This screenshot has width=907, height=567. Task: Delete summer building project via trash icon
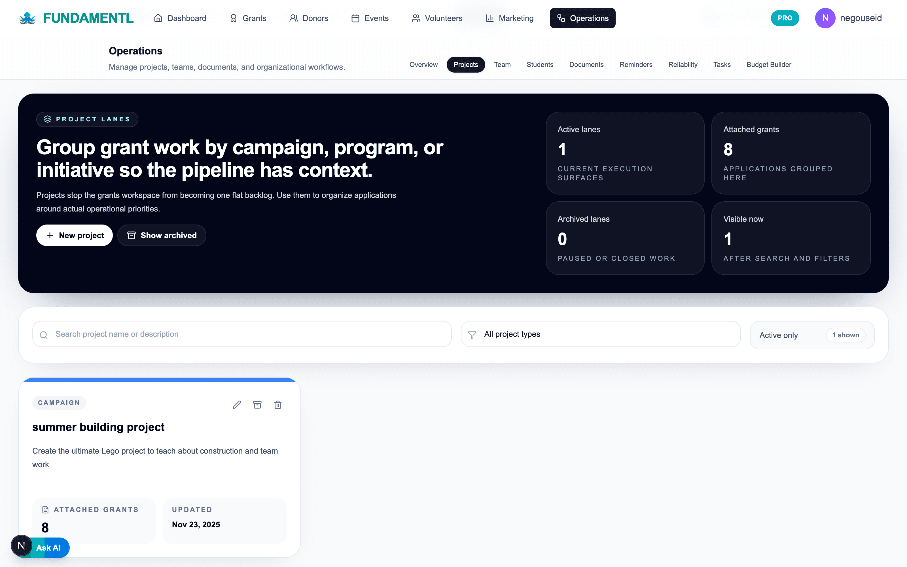pyautogui.click(x=278, y=405)
